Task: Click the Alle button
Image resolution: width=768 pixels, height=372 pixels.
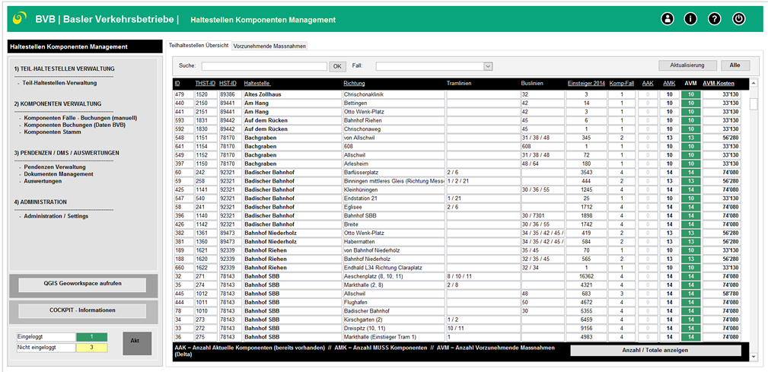Action: [735, 65]
